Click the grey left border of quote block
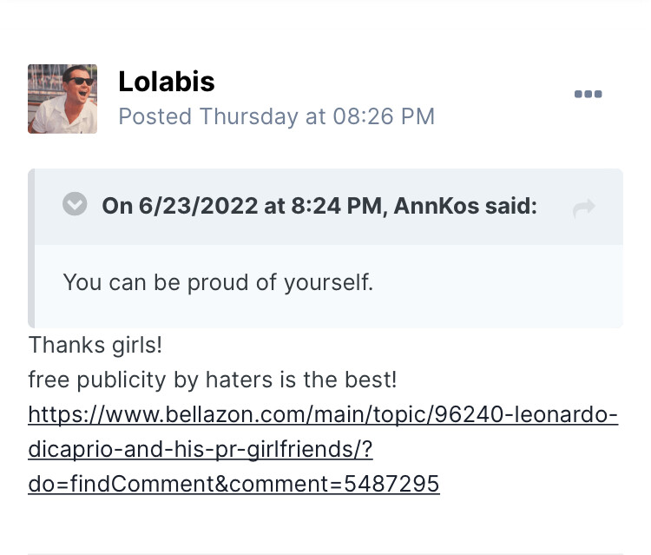Screen dimensions: 651x555 [x=31, y=248]
